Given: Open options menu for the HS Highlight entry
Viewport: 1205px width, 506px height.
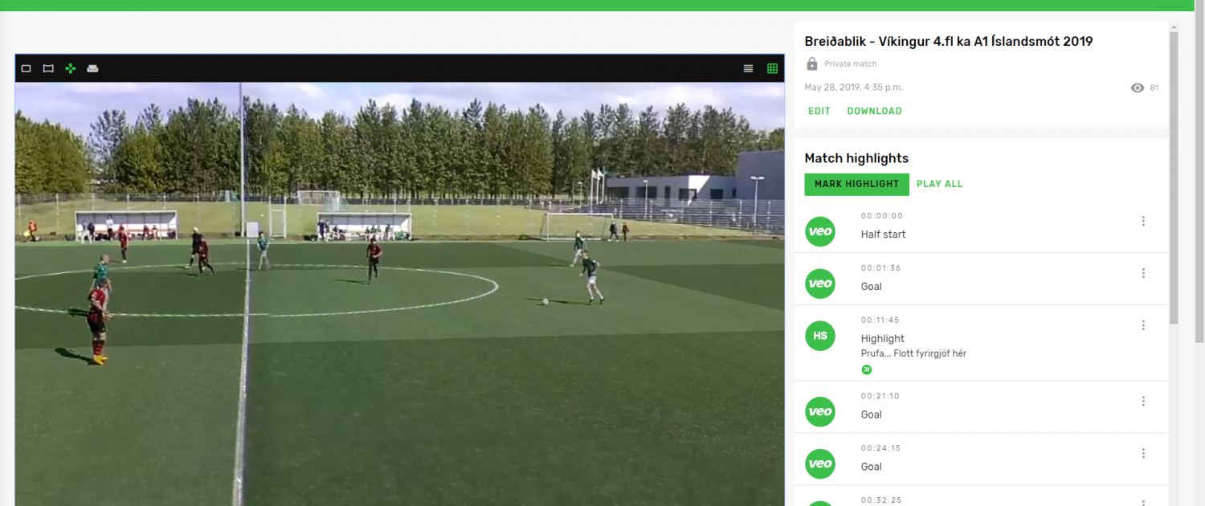Looking at the screenshot, I should click(1143, 325).
